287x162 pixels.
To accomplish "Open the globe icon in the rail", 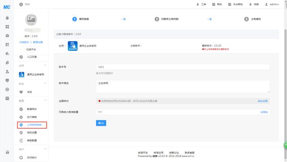I will click(x=7, y=89).
